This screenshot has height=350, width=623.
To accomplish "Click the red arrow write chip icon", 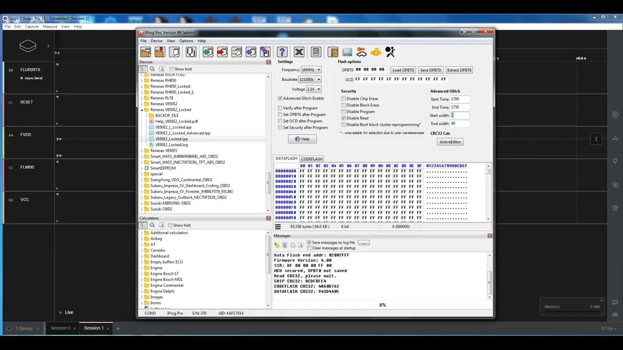I will point(222,52).
